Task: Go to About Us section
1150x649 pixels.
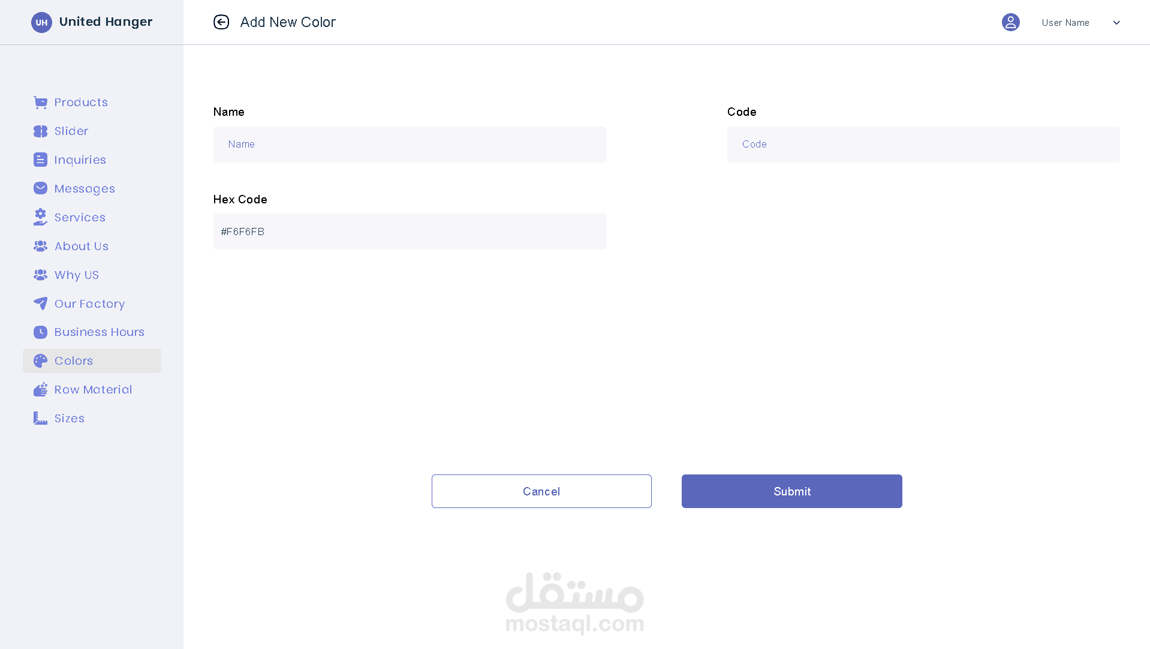Action: pyautogui.click(x=81, y=246)
